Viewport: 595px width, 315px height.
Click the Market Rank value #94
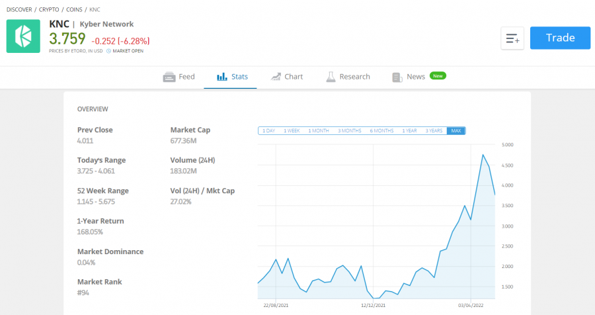tap(83, 293)
